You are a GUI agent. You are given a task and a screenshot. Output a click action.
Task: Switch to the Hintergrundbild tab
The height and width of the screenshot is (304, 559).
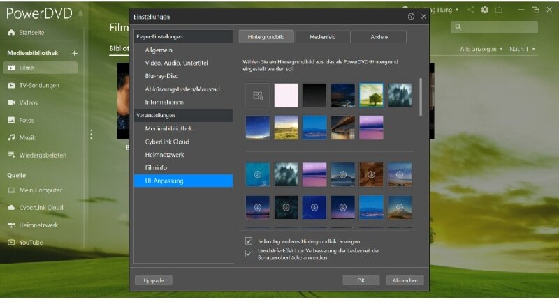pos(266,37)
